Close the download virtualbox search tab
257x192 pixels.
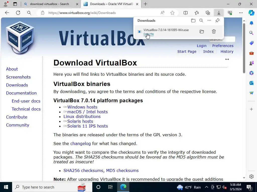click(x=77, y=4)
